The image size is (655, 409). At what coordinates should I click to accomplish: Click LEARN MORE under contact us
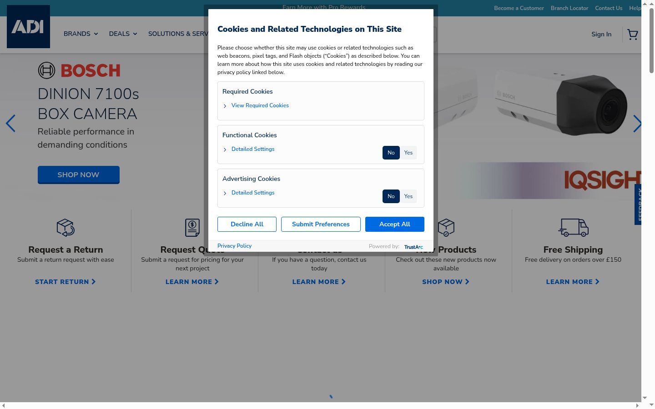(319, 282)
